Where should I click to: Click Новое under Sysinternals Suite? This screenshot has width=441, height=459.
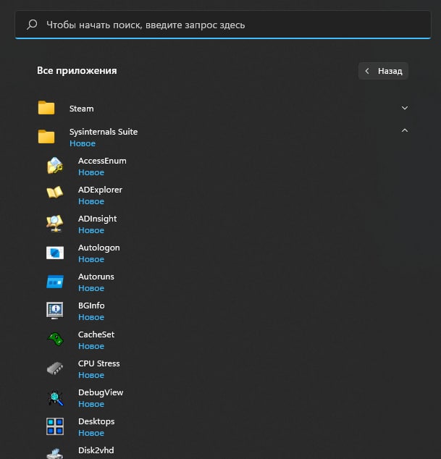coord(83,143)
